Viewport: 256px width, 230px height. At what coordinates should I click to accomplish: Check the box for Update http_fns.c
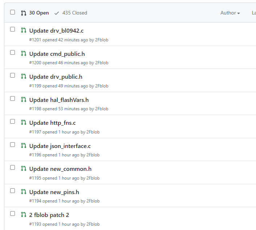pyautogui.click(x=13, y=122)
